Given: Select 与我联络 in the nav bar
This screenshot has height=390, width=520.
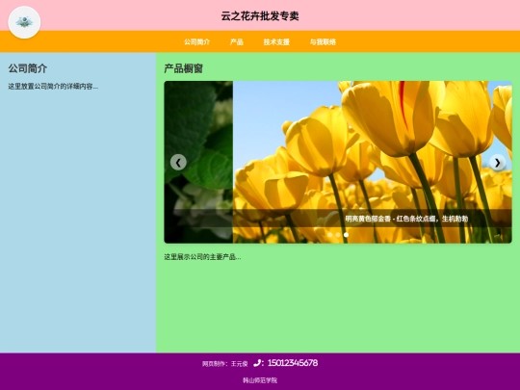Looking at the screenshot, I should pyautogui.click(x=323, y=41).
